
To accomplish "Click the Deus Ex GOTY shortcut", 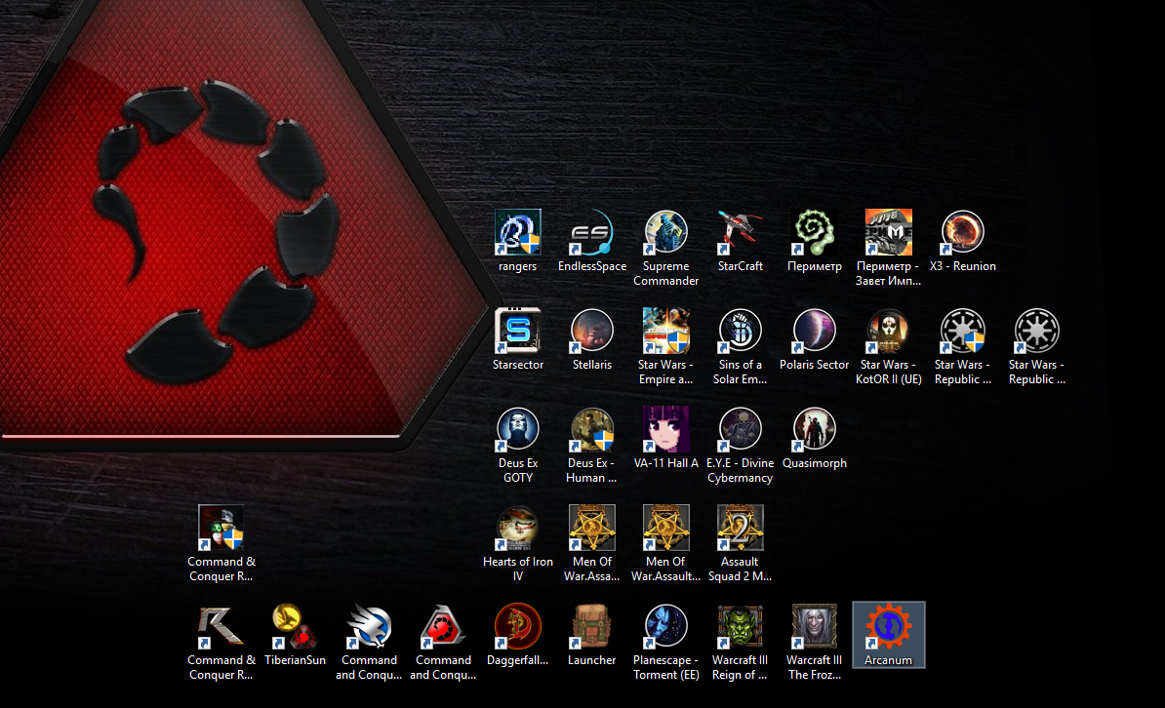I will pyautogui.click(x=518, y=429).
